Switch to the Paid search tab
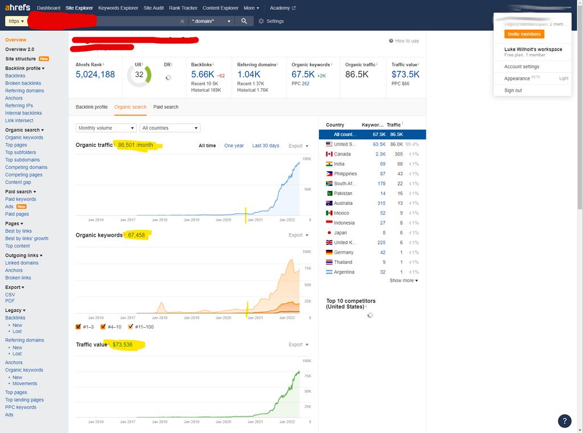 (x=166, y=107)
